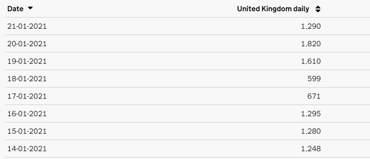Click the daily value 1,290
This screenshot has width=370, height=159.
(311, 26)
